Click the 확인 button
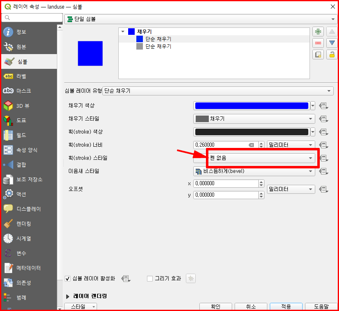339x311 pixels. (215, 306)
